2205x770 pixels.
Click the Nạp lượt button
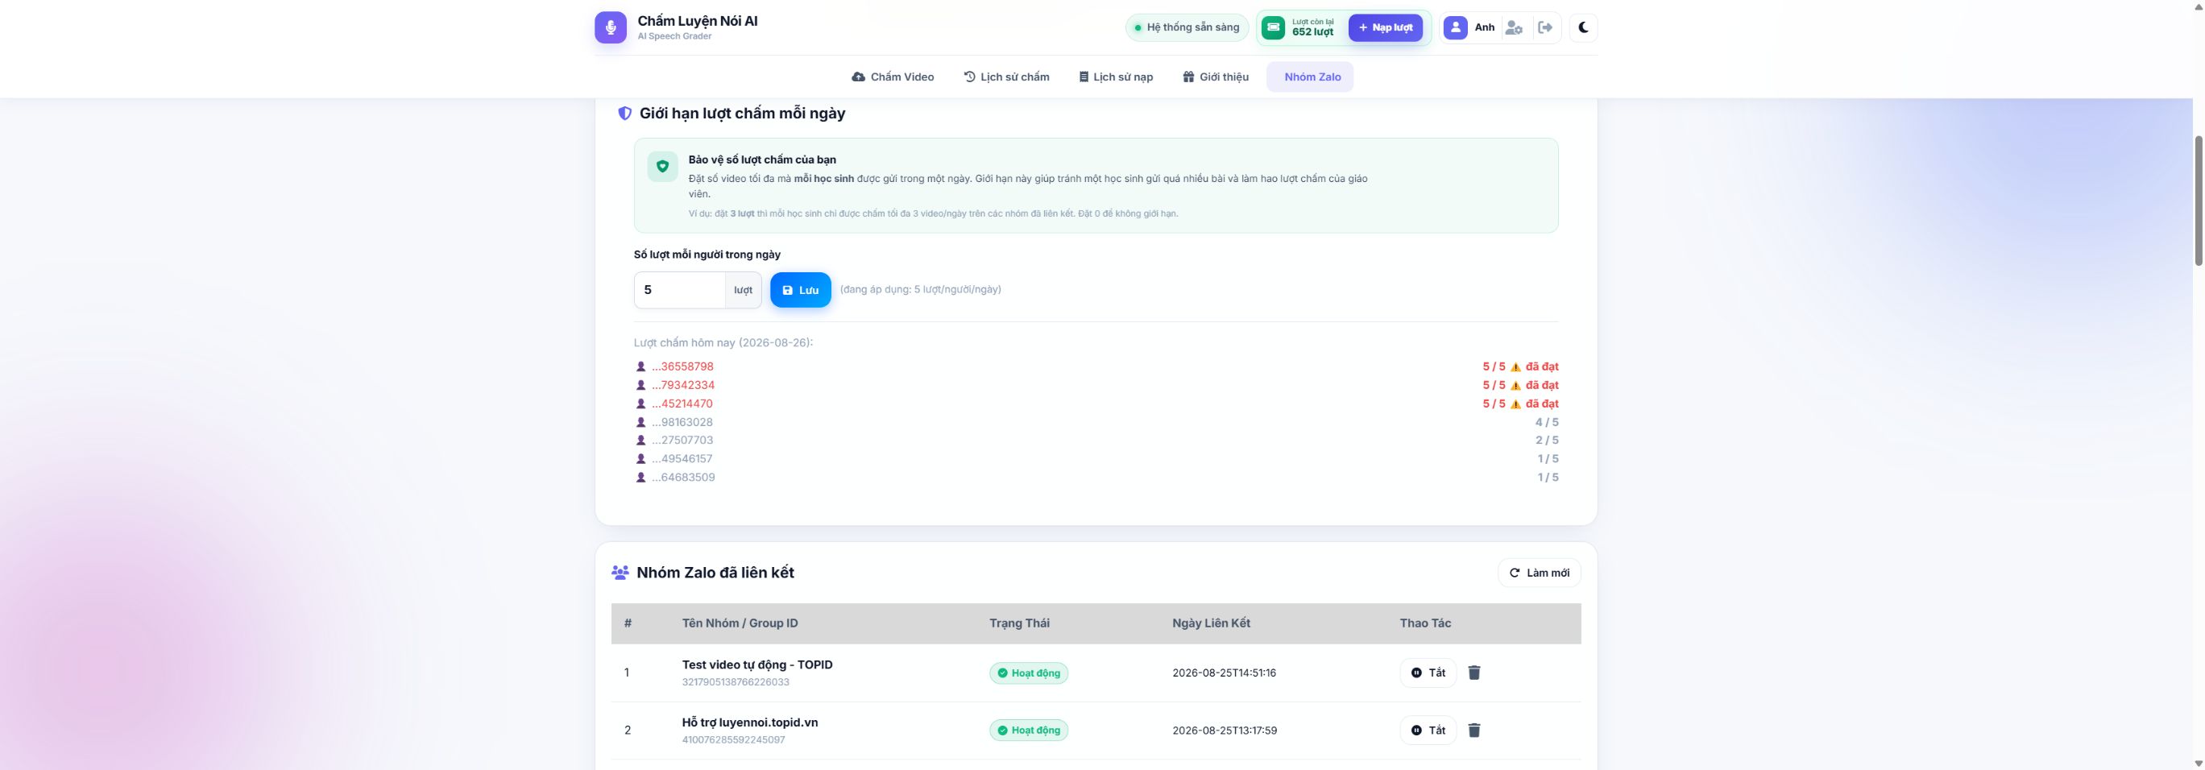(x=1385, y=27)
